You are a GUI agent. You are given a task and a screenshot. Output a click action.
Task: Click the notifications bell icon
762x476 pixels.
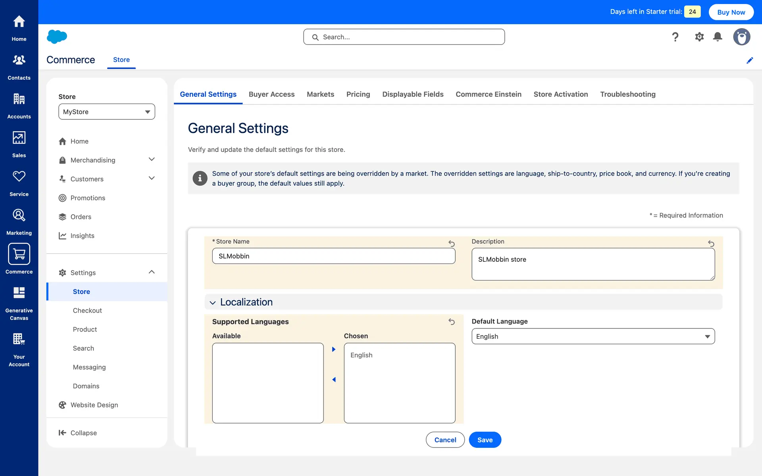[x=718, y=37]
